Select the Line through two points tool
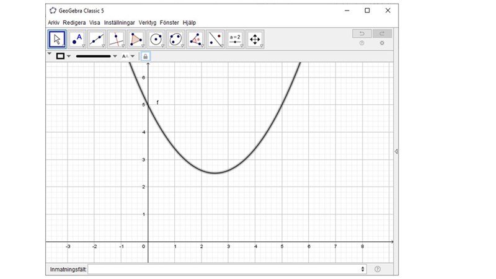The height and width of the screenshot is (279, 496). click(97, 39)
